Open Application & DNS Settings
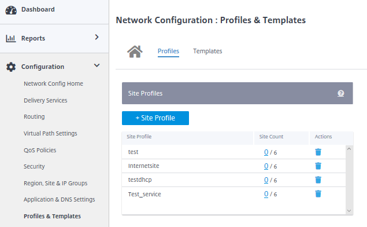The image size is (367, 227). tap(59, 200)
